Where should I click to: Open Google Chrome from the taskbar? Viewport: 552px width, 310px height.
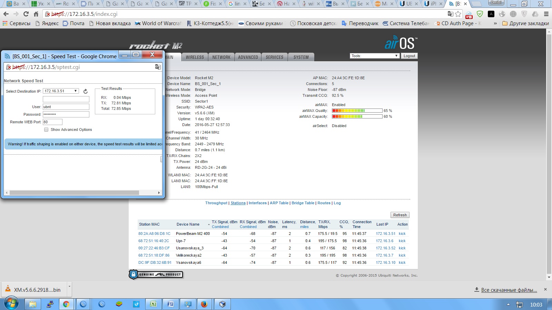66,304
